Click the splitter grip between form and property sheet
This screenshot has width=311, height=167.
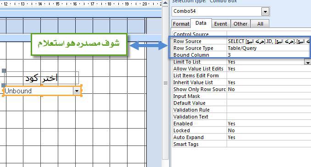pos(166,83)
